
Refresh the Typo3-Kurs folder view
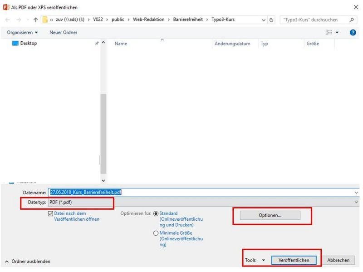coord(271,20)
